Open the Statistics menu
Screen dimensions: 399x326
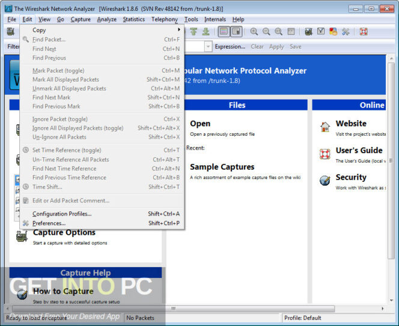(133, 19)
